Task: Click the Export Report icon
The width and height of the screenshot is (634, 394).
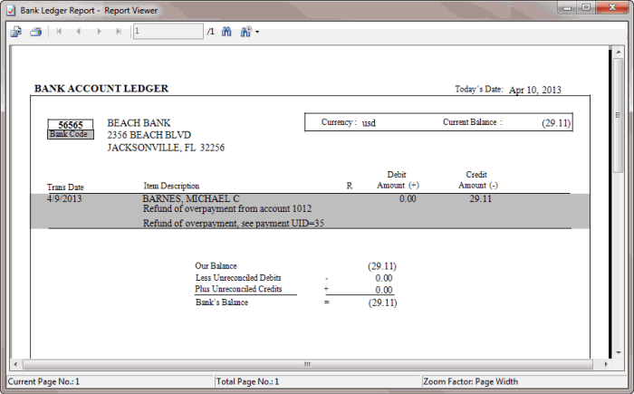Action: click(x=16, y=32)
